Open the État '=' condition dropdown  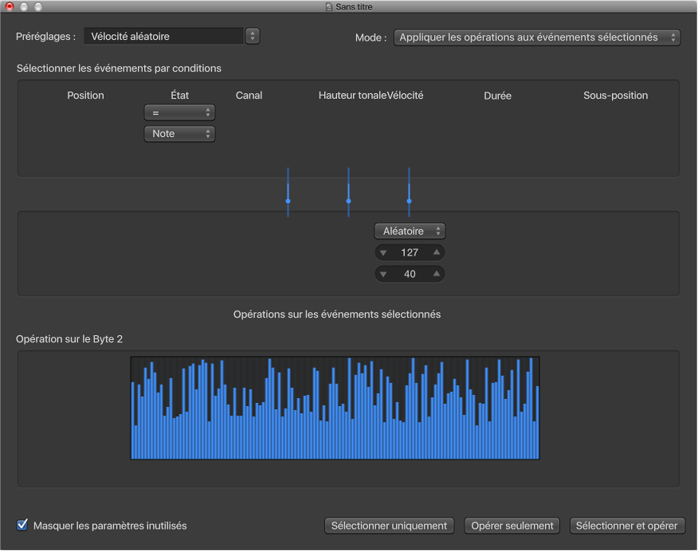(x=179, y=113)
